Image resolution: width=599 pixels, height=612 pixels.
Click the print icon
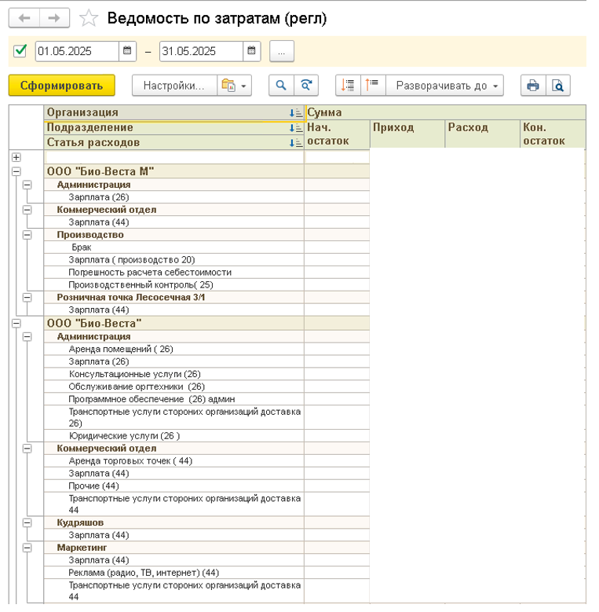coord(533,86)
